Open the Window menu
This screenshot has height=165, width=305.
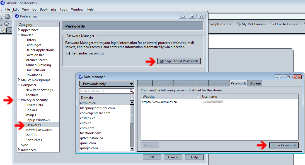click(77, 9)
